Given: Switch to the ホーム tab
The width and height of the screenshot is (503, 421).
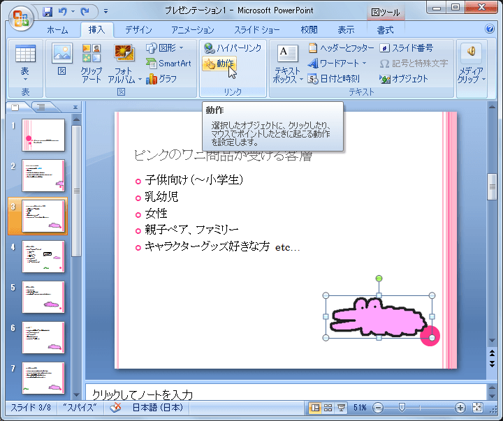Looking at the screenshot, I should point(57,30).
